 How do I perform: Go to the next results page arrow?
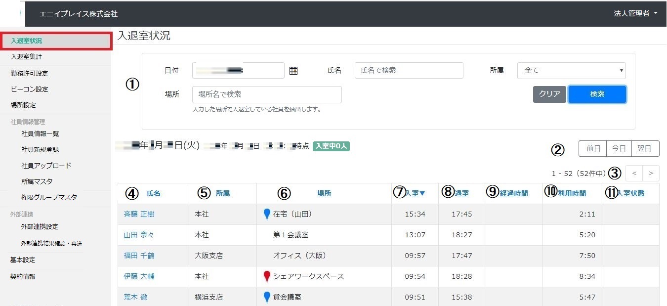click(651, 174)
